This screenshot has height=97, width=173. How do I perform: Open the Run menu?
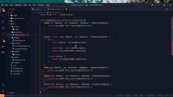click(x=34, y=5)
